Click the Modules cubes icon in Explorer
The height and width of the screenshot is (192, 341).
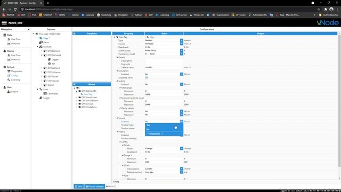(x=40, y=46)
